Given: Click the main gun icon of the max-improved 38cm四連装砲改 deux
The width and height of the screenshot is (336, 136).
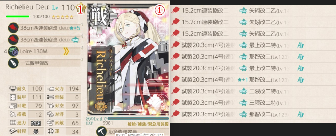Looking at the screenshot, I should click(13, 40).
